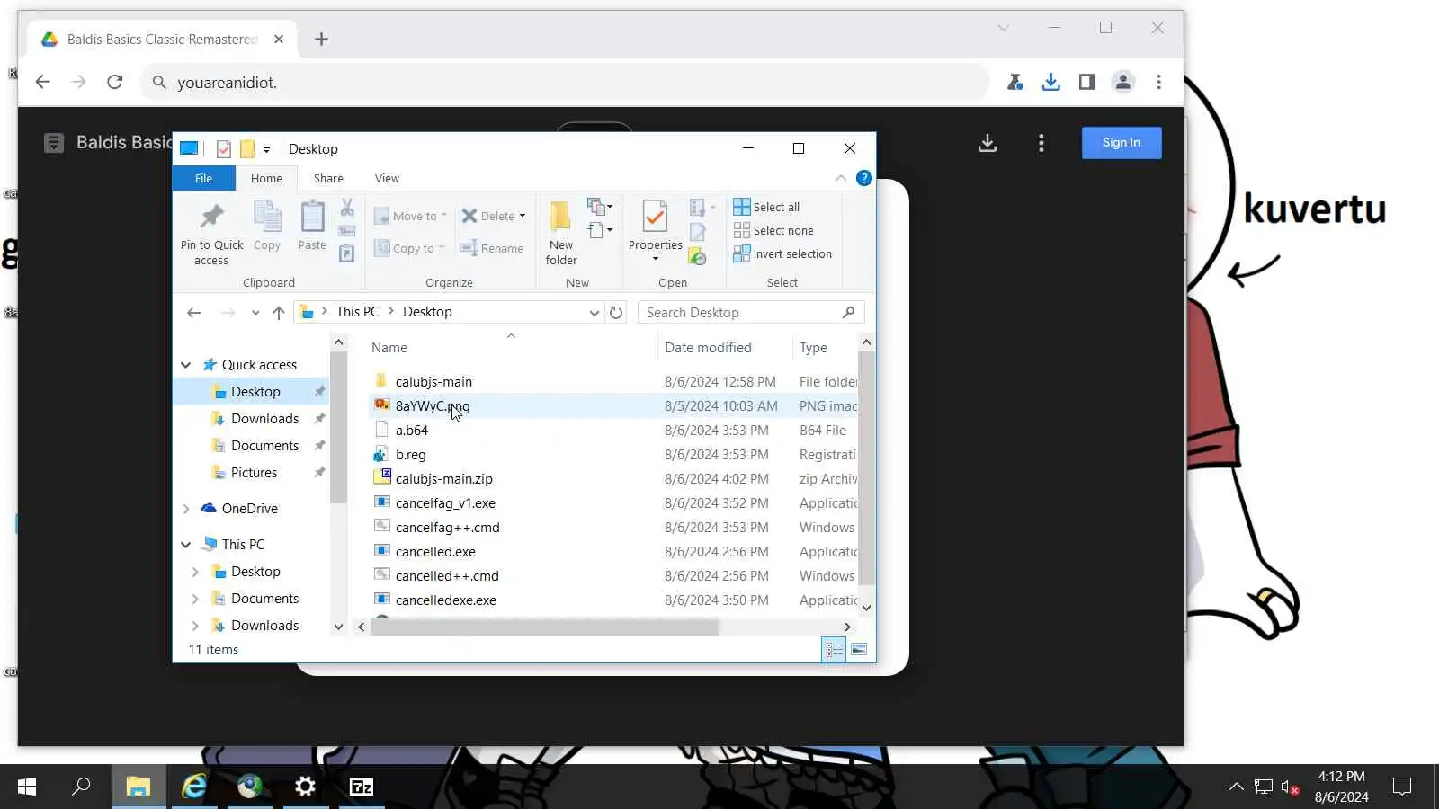The height and width of the screenshot is (809, 1439).
Task: Collapse the Quick access tree node
Action: 186,365
